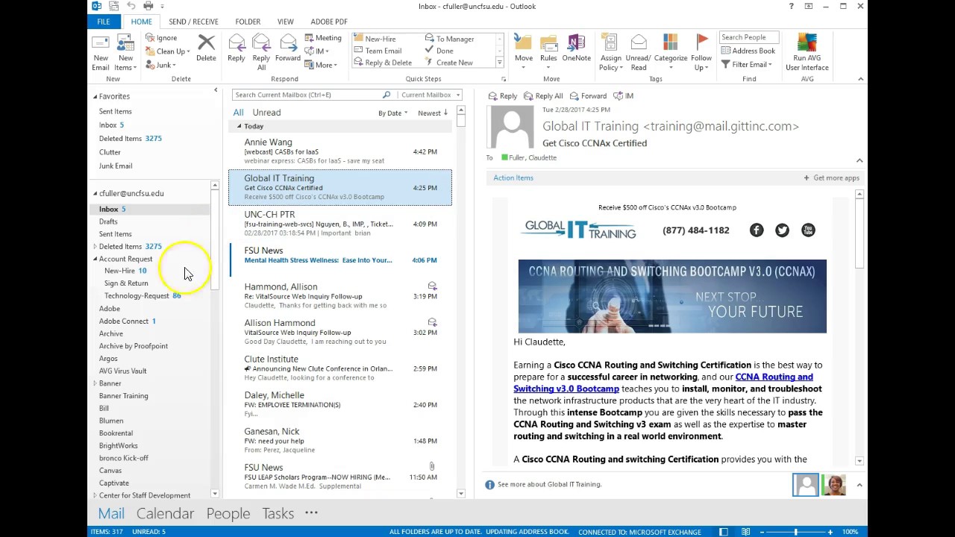
Task: Minimize the folder pane arrow
Action: [x=216, y=91]
